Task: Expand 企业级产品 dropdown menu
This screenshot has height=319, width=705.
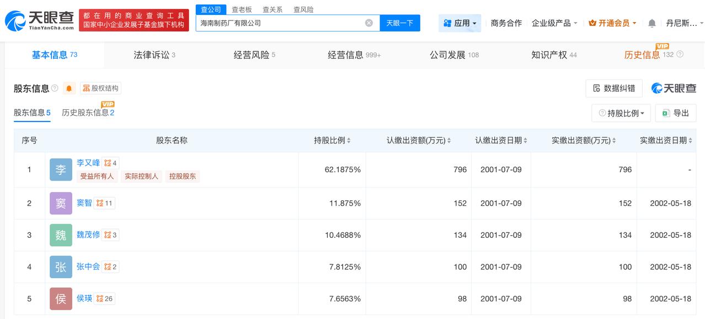Action: pyautogui.click(x=554, y=23)
